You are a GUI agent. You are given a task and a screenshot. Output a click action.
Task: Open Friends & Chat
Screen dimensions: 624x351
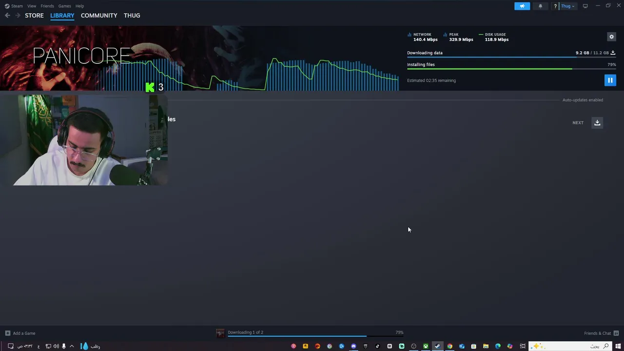coord(602,333)
